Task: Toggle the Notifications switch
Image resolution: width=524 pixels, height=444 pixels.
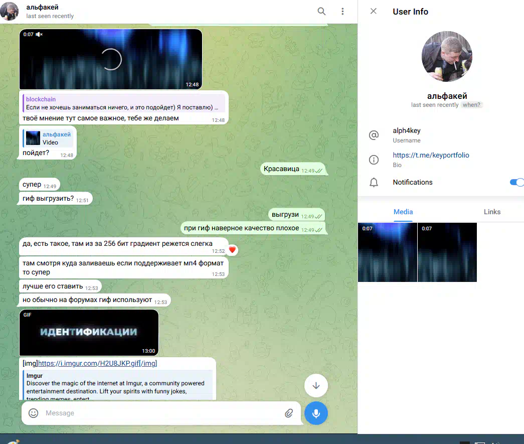Action: [x=516, y=182]
